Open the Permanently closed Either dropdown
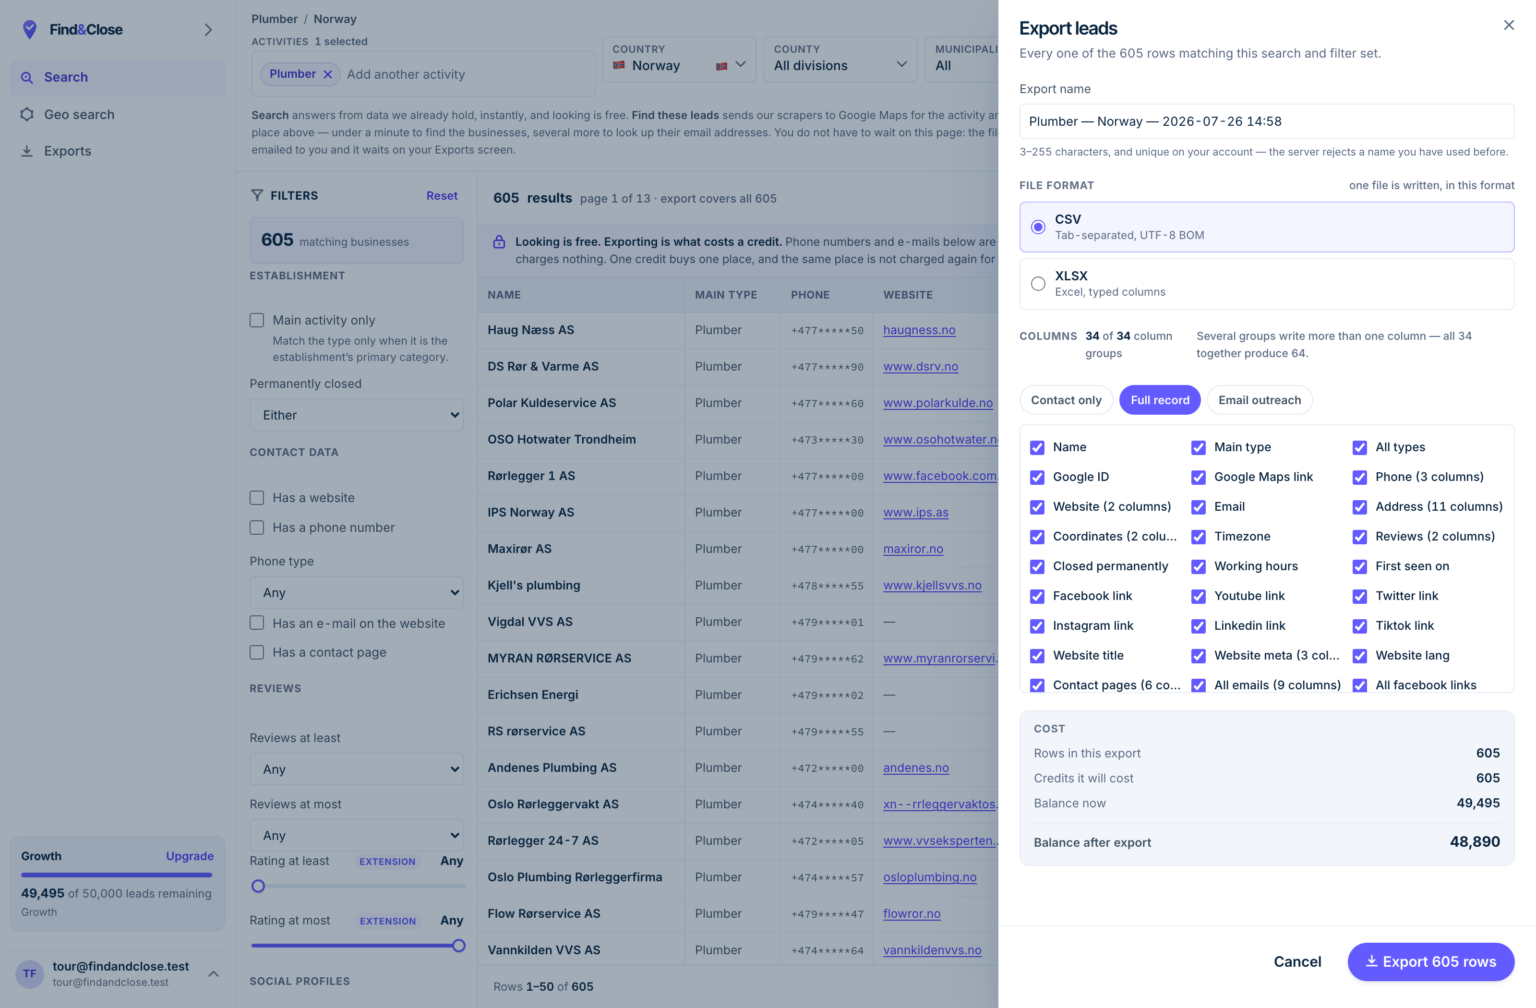 [x=356, y=415]
